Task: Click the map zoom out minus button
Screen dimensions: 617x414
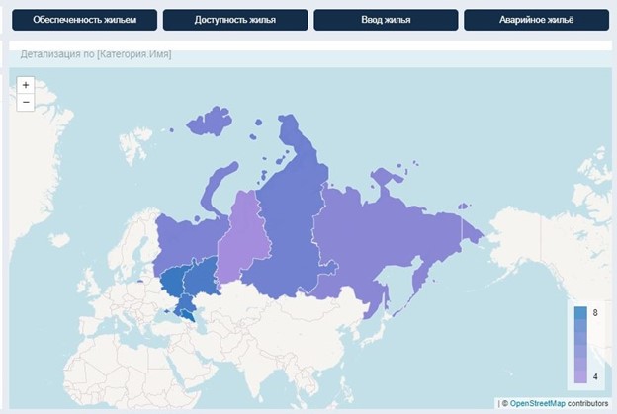Action: coord(26,102)
